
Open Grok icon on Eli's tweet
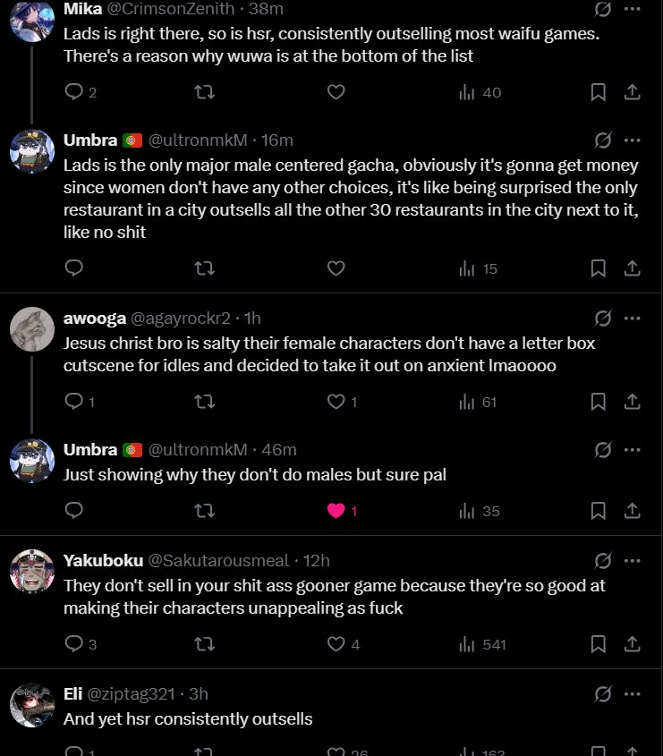coord(603,693)
